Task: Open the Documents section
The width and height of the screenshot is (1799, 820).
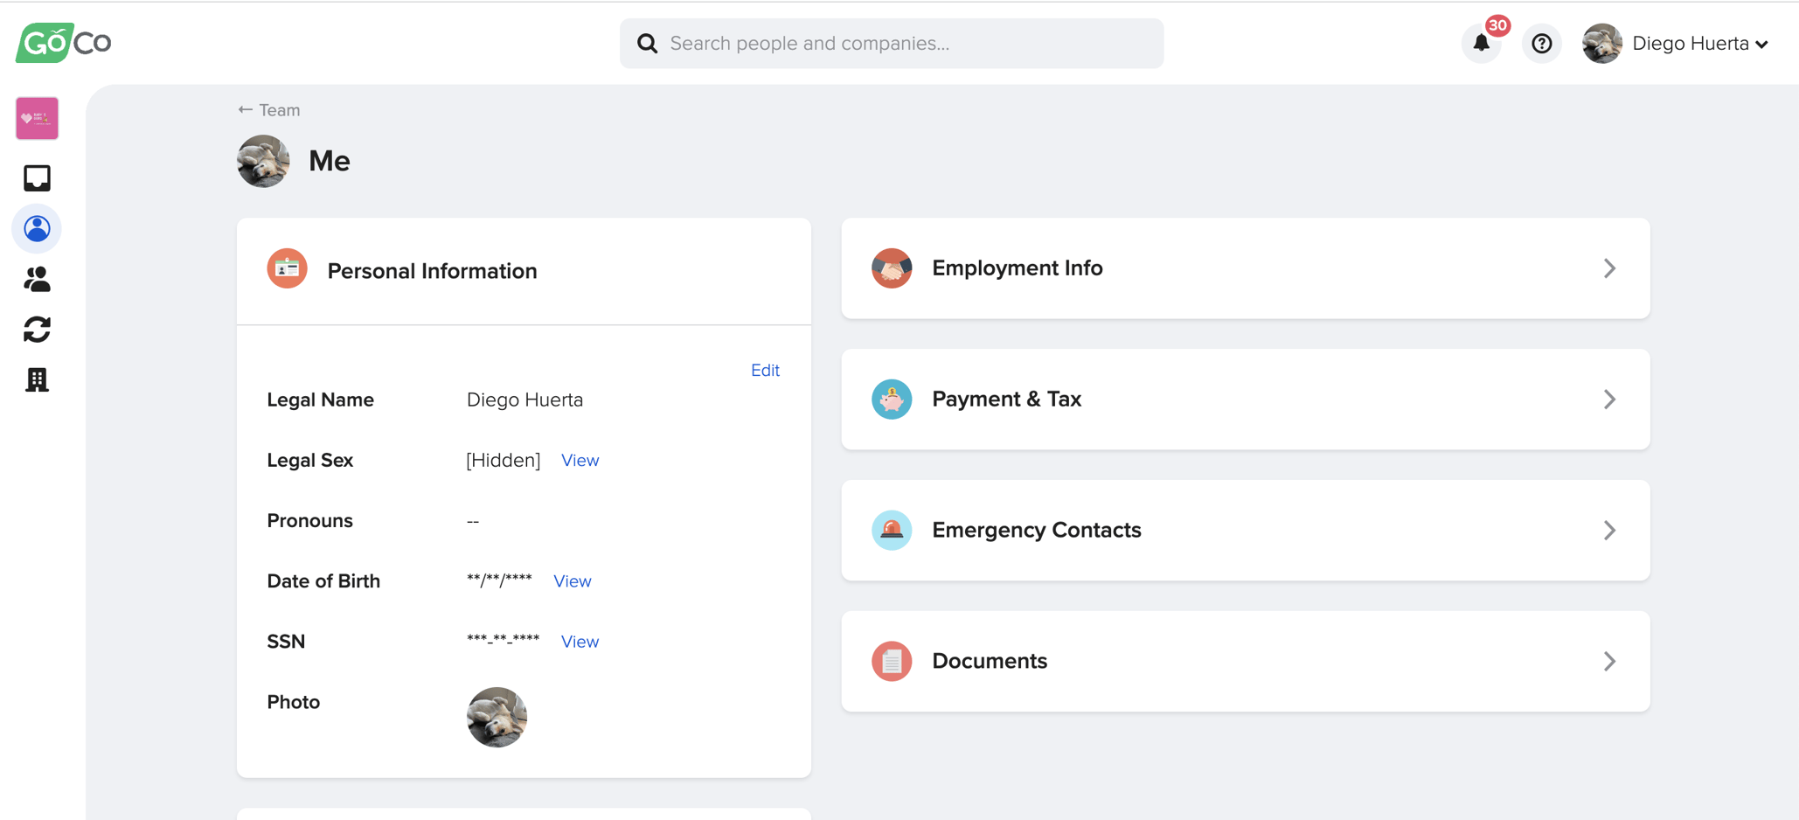Action: pos(1246,661)
